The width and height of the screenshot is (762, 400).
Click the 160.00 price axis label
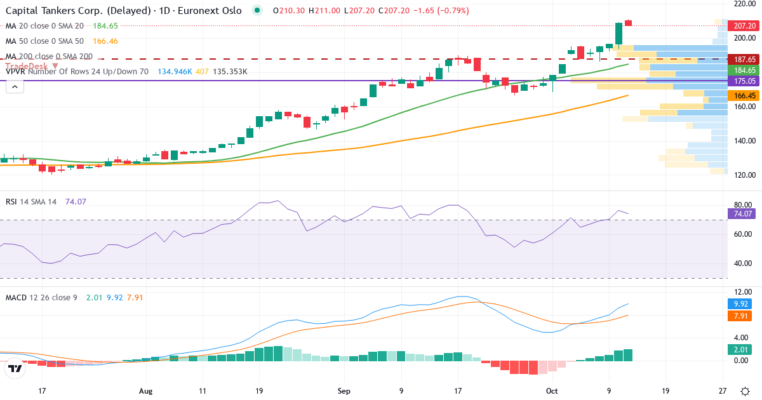pos(744,107)
